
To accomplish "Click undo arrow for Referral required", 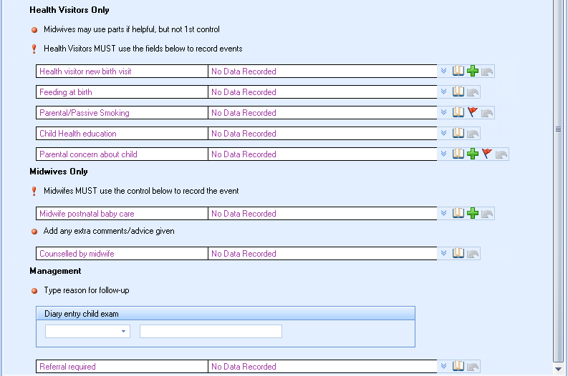I will tap(473, 367).
